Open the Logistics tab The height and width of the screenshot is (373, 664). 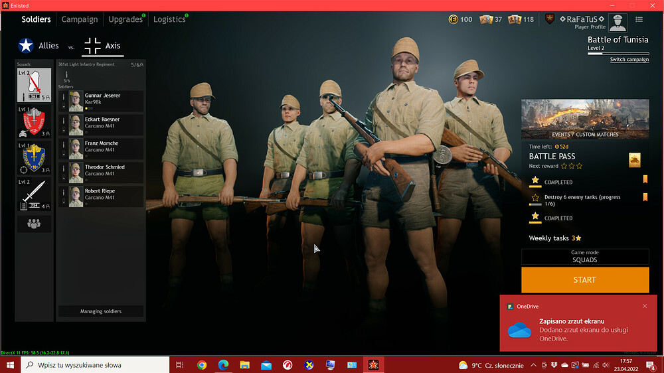[169, 19]
